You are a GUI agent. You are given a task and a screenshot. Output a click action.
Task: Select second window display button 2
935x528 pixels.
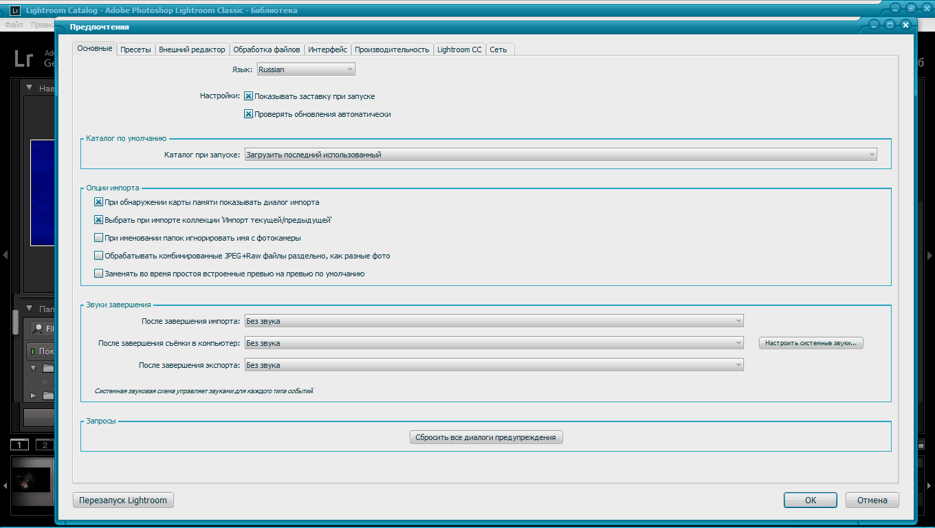click(x=45, y=445)
